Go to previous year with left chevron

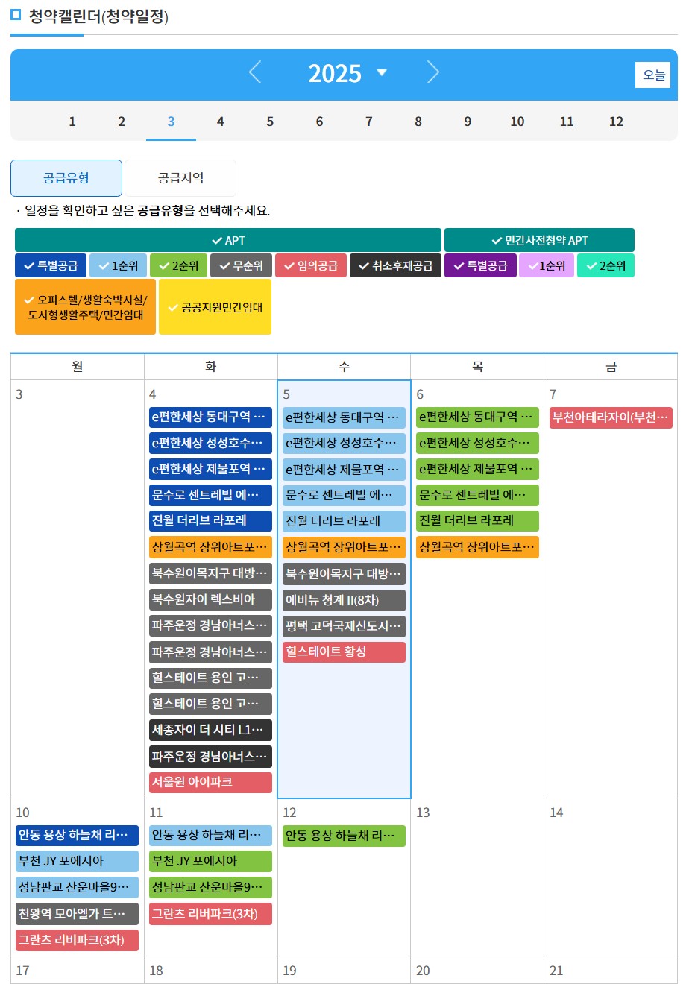tap(256, 73)
